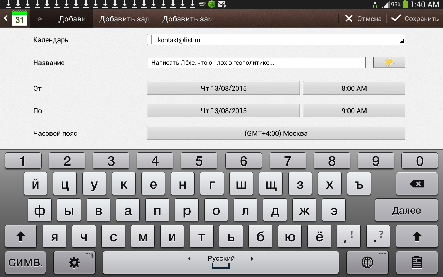Switch to symbols with СИМВ. key
Image resolution: width=443 pixels, height=277 pixels.
[26, 262]
